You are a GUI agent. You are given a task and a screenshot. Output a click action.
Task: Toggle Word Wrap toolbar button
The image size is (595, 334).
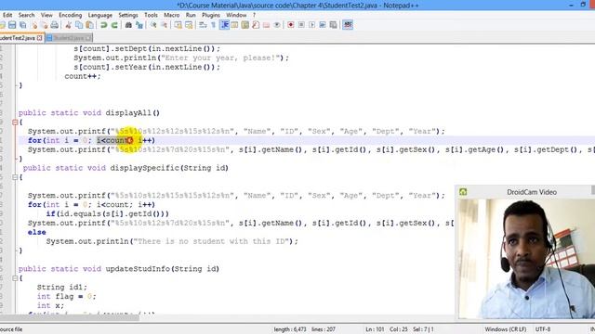point(203,25)
